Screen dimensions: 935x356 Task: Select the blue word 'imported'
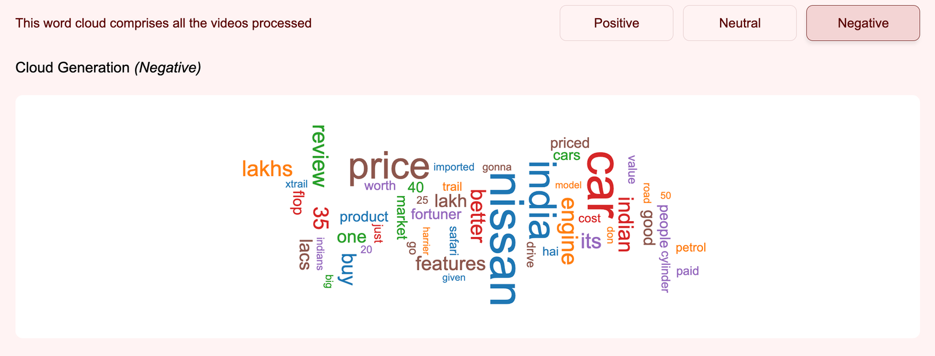[453, 167]
